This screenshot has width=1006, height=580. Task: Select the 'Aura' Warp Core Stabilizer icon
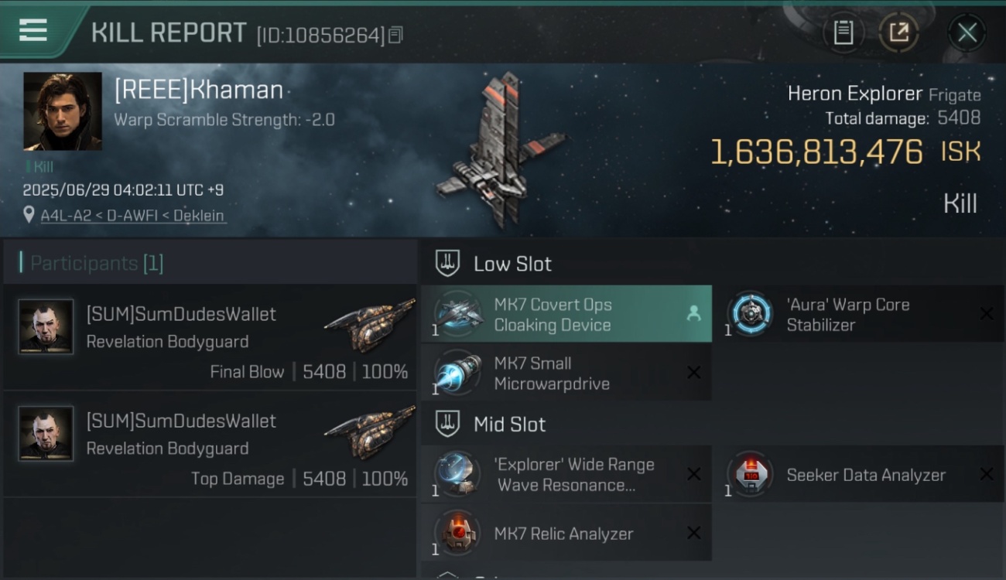tap(750, 313)
